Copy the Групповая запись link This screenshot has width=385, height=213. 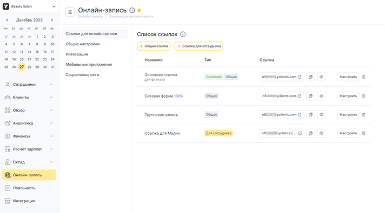[310, 114]
